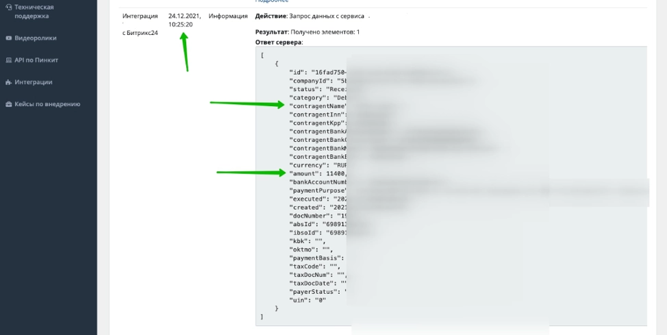Click the Подробнее link at the top

tap(272, 1)
